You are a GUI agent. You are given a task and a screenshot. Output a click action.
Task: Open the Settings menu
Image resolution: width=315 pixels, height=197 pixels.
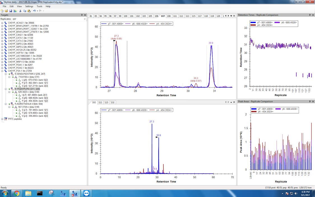tap(29, 6)
